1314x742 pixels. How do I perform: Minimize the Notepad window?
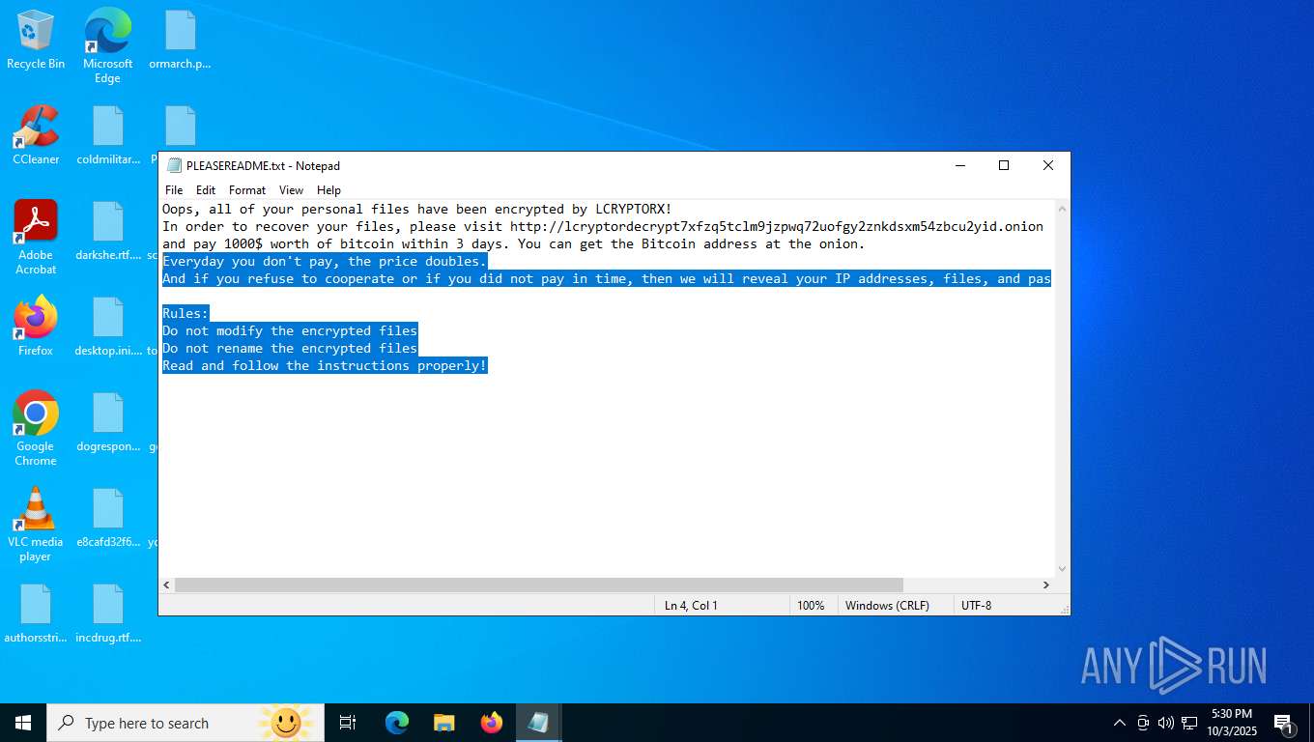pyautogui.click(x=959, y=165)
